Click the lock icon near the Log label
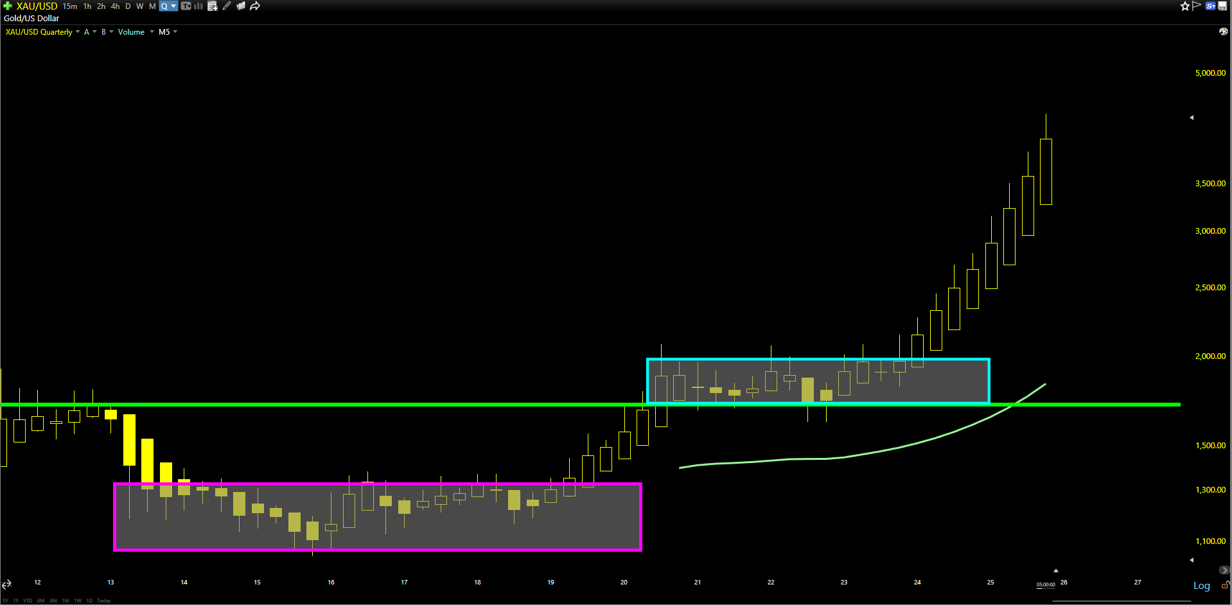The width and height of the screenshot is (1232, 605). [1225, 585]
